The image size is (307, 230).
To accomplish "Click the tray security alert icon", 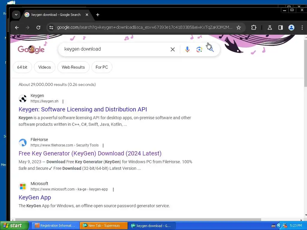I will (285, 226).
